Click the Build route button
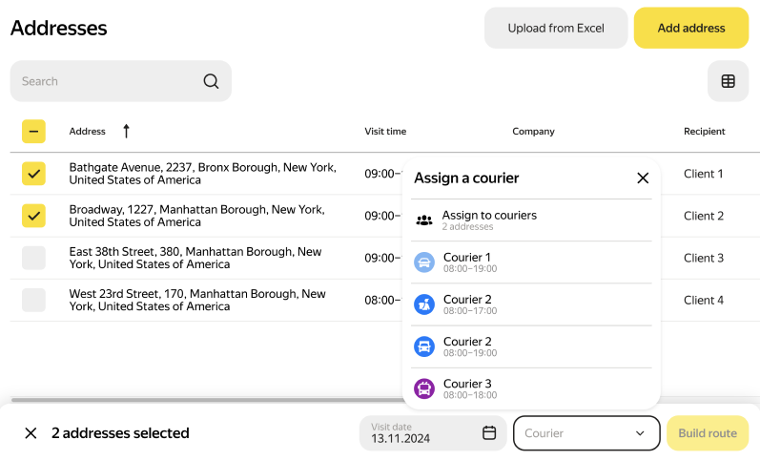The height and width of the screenshot is (461, 760). [x=707, y=433]
